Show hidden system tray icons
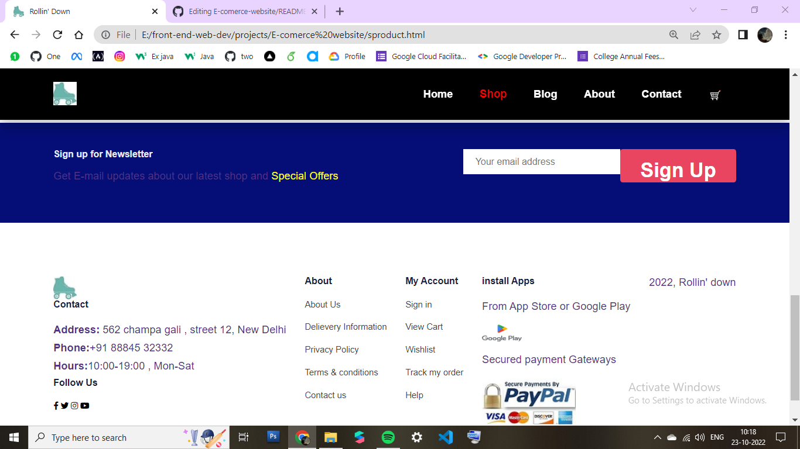This screenshot has height=449, width=800. click(x=657, y=437)
